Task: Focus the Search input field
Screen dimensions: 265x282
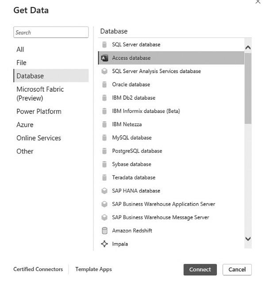Action: (51, 32)
